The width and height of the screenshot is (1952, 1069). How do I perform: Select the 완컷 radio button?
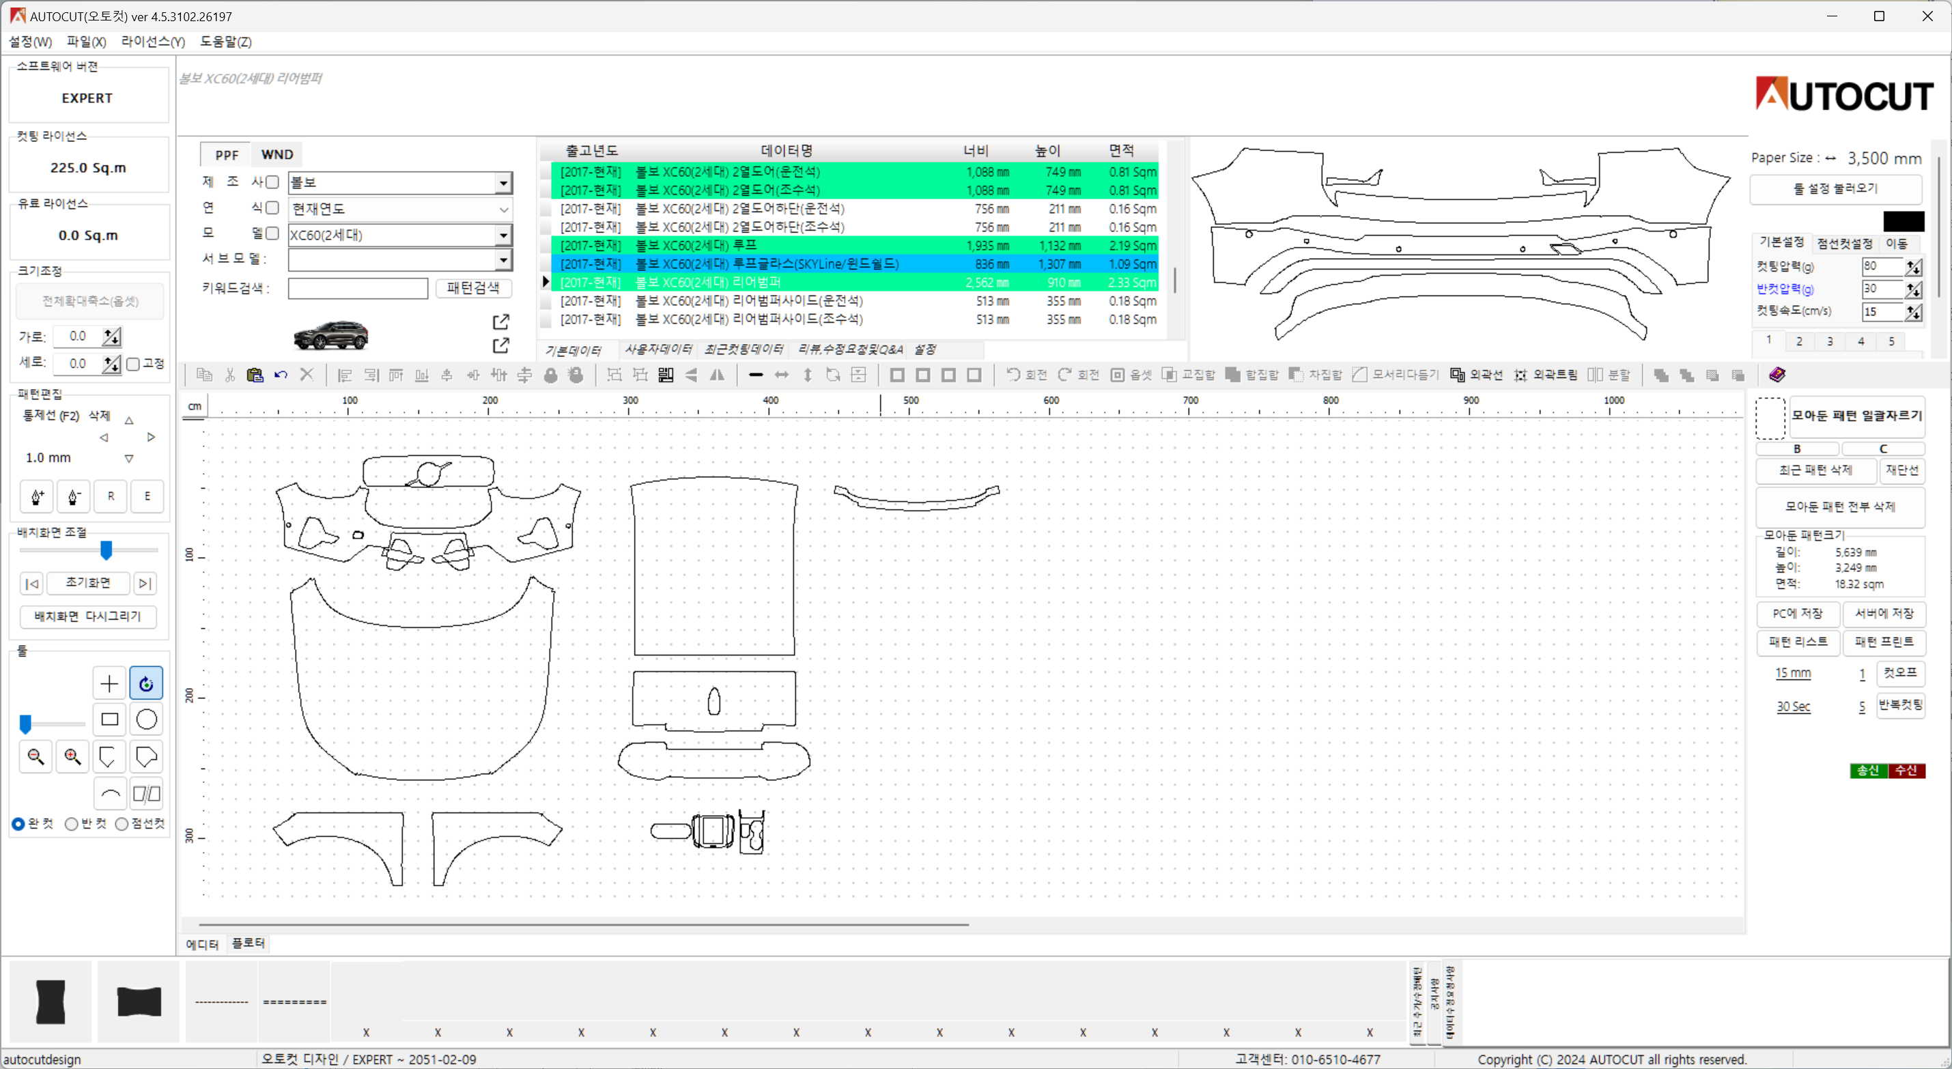(18, 823)
